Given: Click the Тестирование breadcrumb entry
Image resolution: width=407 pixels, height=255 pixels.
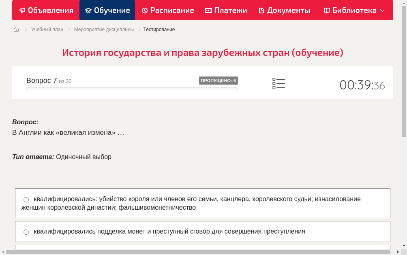Looking at the screenshot, I should pos(158,29).
